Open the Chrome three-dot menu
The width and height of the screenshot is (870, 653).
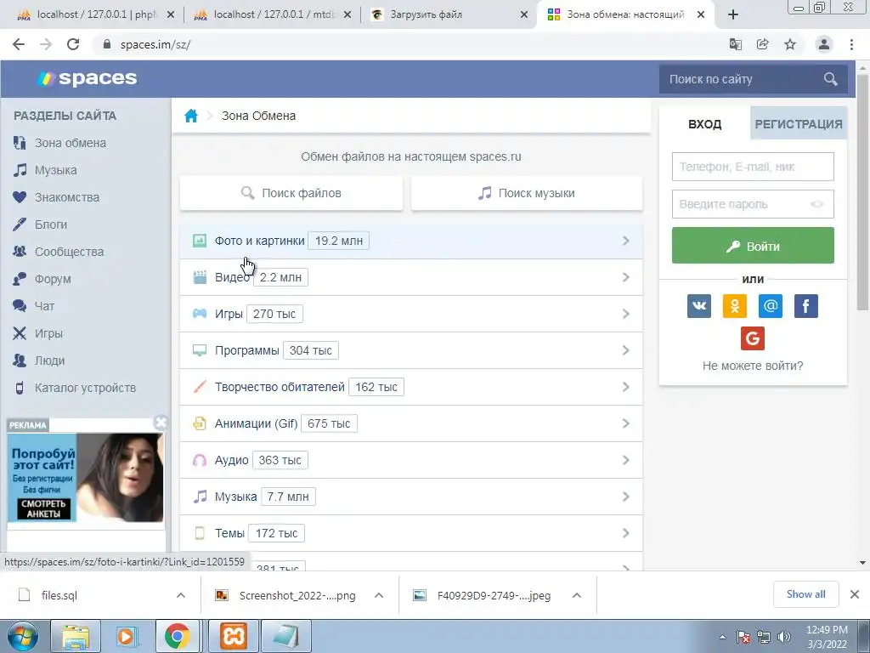tap(851, 44)
